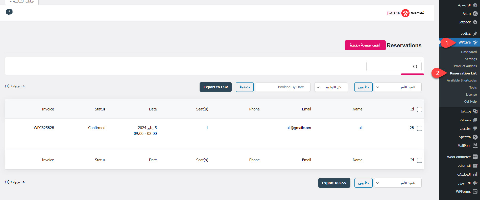Click top Export to CSV button

215,87
